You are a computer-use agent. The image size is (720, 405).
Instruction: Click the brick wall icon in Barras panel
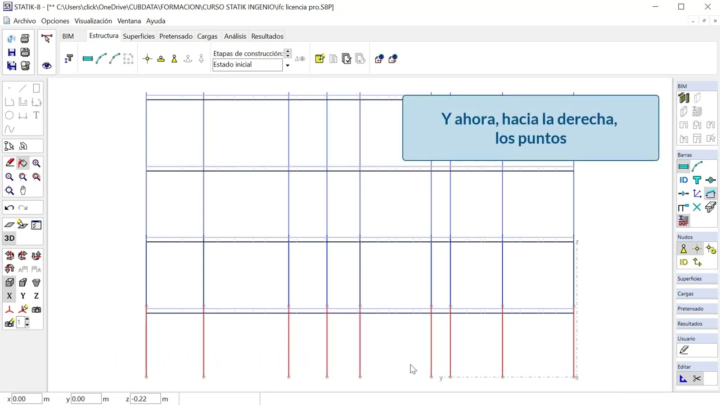point(683,220)
